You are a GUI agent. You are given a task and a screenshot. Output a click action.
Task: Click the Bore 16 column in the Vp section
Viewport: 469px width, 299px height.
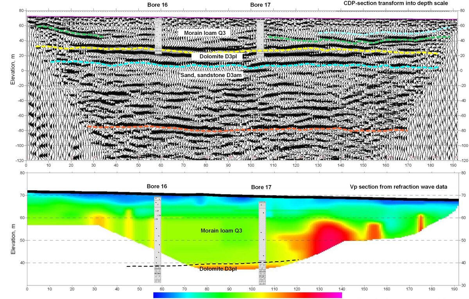click(158, 239)
